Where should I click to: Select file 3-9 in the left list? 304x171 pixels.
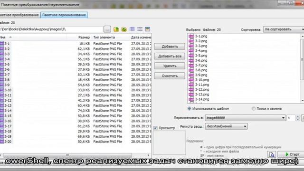pyautogui.click(x=7, y=85)
